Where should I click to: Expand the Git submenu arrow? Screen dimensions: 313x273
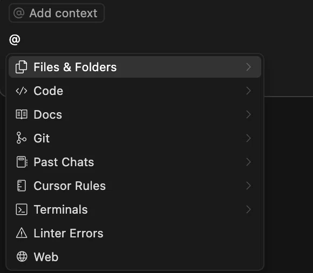(248, 138)
